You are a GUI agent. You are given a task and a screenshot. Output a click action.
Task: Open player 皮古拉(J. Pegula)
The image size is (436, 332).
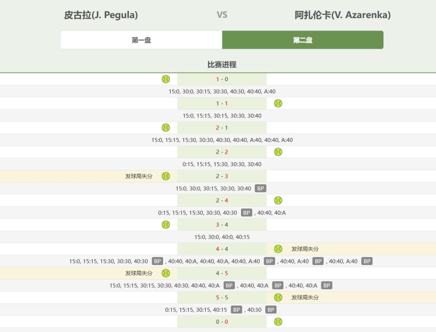pyautogui.click(x=101, y=15)
